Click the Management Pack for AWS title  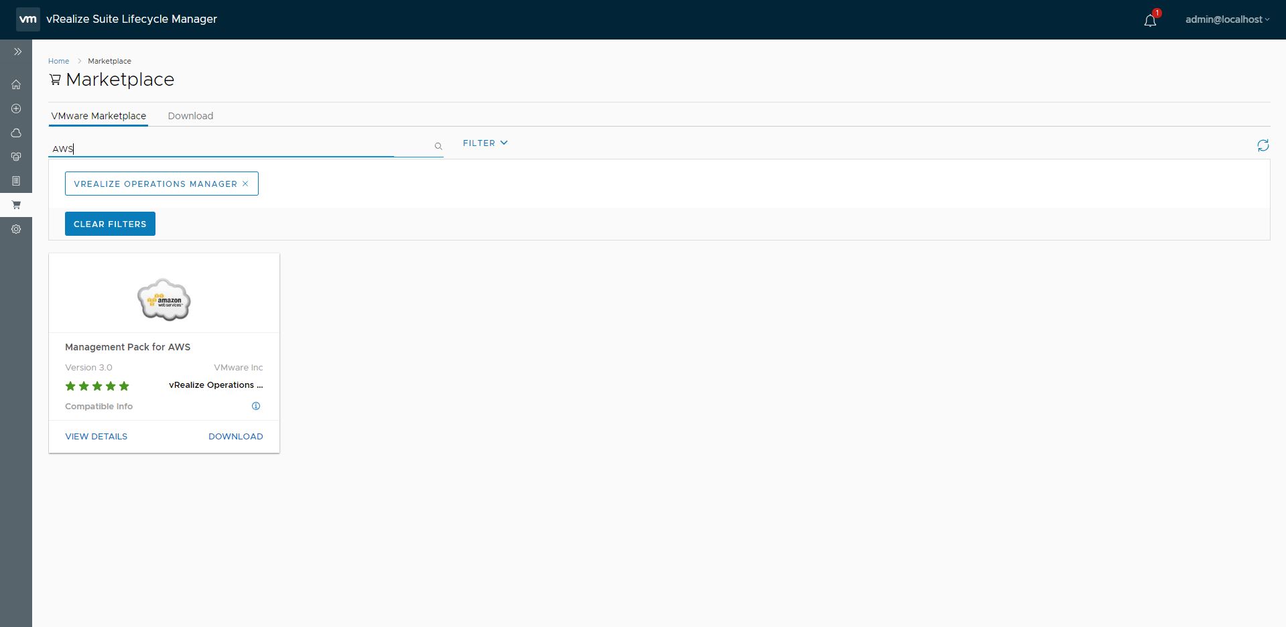click(127, 347)
